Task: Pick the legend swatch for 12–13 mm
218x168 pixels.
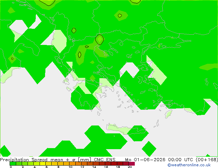Action: [84, 164]
